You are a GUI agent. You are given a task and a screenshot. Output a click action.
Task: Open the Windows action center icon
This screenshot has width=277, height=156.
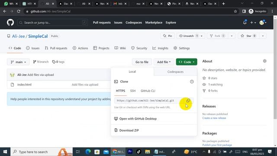tap(270, 152)
